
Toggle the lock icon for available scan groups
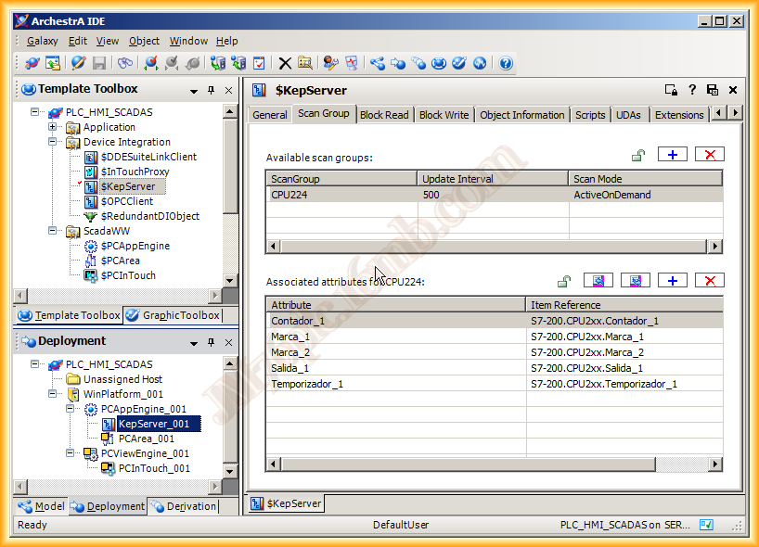point(637,155)
